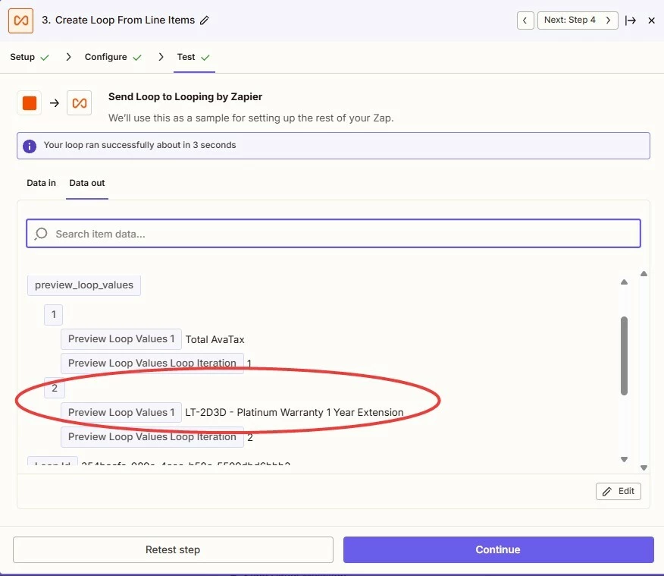Click the Test green checkmark
Screen dimensions: 664x576
tap(205, 57)
